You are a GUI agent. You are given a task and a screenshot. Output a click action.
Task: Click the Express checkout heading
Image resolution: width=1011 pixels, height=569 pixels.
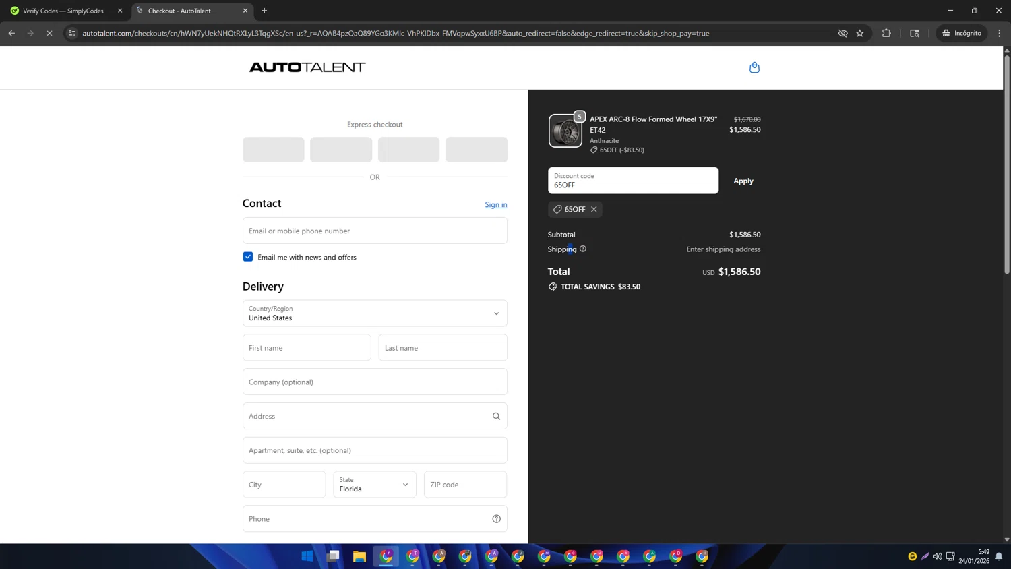[x=375, y=125]
